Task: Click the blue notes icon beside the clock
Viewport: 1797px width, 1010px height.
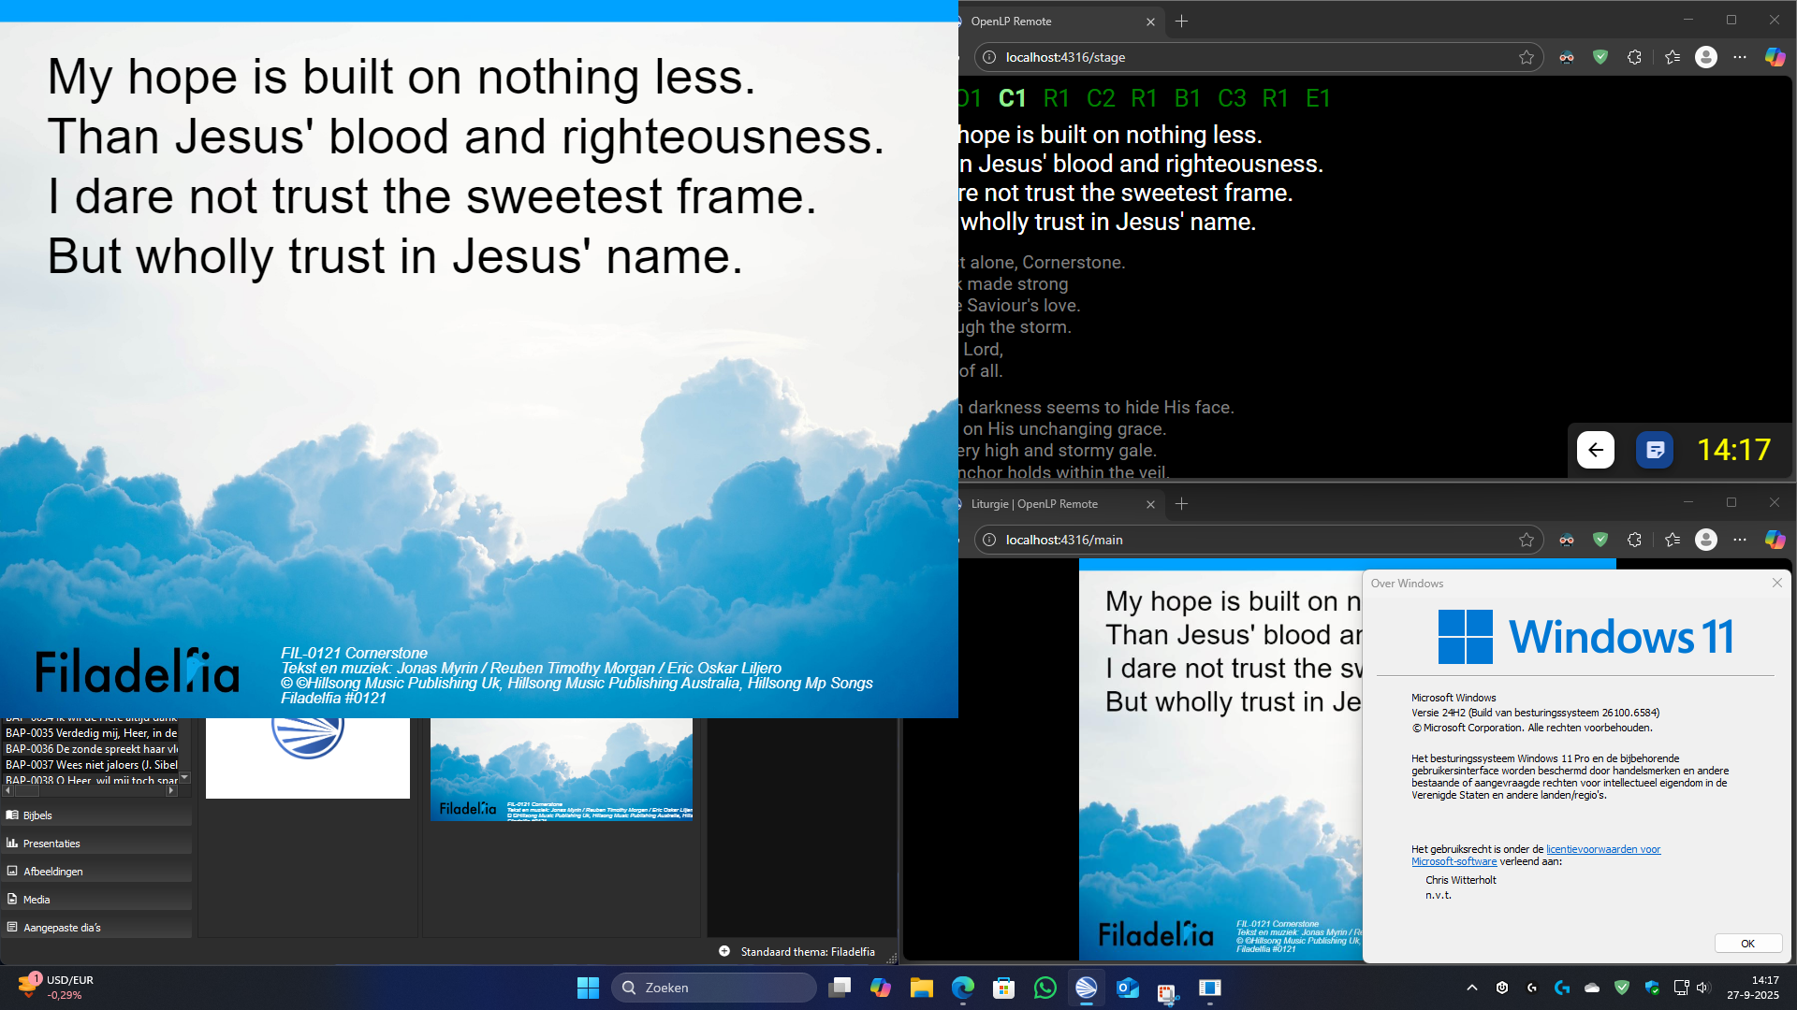Action: [1654, 450]
